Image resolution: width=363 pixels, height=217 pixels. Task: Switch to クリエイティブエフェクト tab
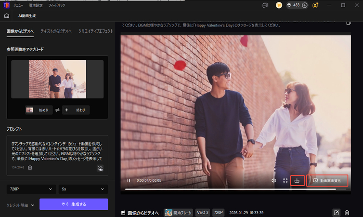[96, 31]
